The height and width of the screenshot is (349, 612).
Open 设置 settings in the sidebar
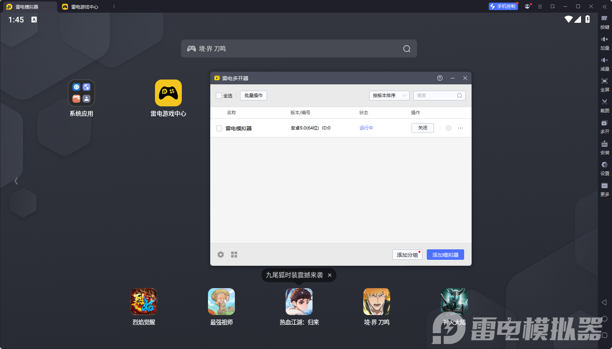click(604, 165)
